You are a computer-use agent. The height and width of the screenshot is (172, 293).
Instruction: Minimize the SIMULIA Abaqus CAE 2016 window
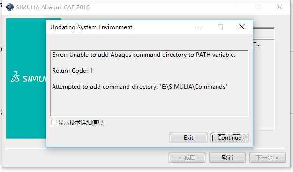(237, 7)
